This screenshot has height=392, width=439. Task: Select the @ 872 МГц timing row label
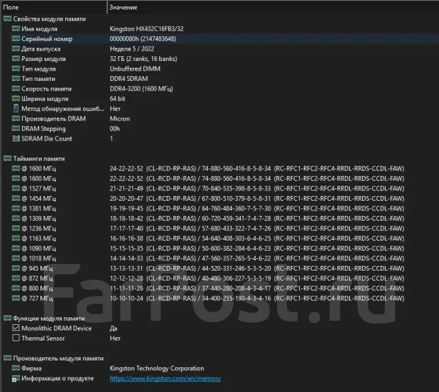coord(37,278)
